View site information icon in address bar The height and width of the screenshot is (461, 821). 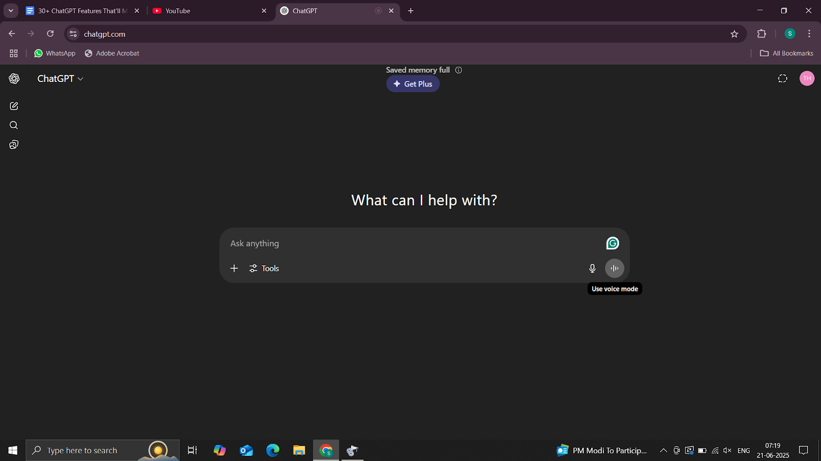[73, 34]
